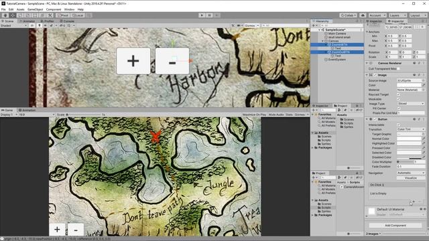This screenshot has height=241, width=429.
Task: Toggle Fill Center checkbox
Action: click(398, 108)
